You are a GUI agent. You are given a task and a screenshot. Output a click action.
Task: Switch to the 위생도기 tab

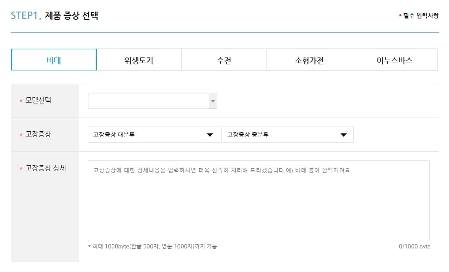pos(138,60)
